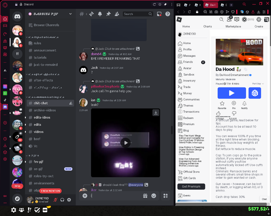Click Discord icon in Opera GX sidebar
This screenshot has width=271, height=216.
click(5, 107)
